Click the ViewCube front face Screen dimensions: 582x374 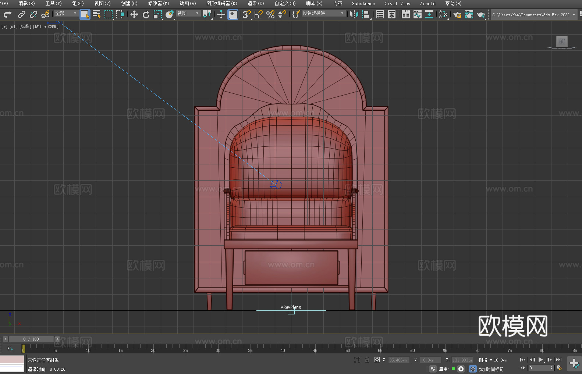pyautogui.click(x=562, y=41)
